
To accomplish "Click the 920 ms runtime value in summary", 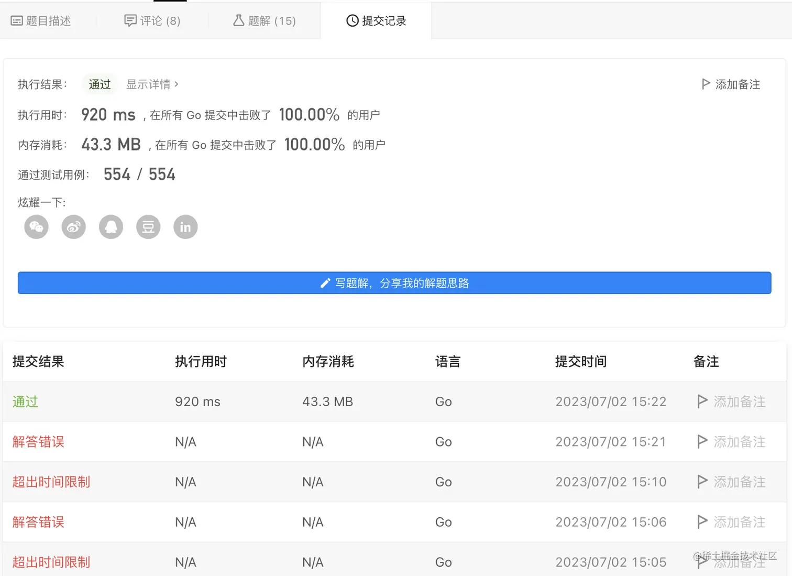I will [x=108, y=115].
